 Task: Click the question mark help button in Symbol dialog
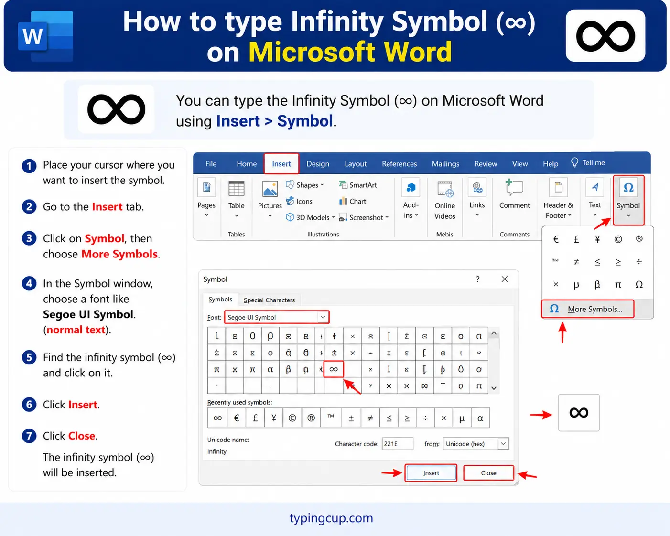pos(478,279)
